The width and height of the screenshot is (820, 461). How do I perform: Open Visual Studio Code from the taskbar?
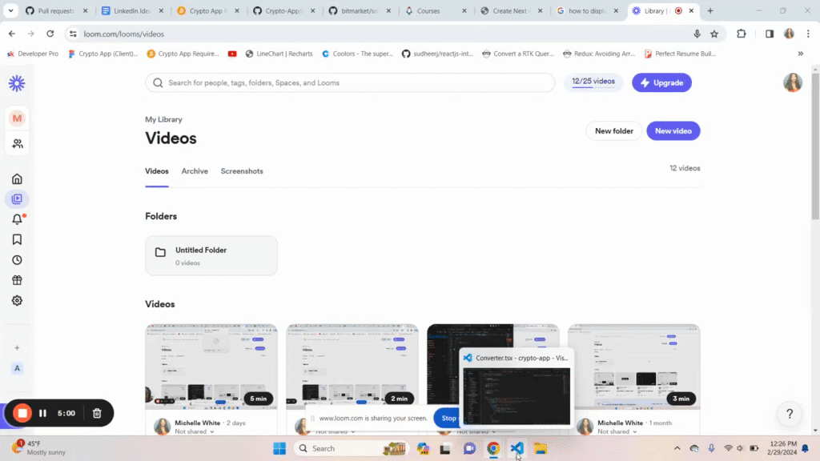pyautogui.click(x=517, y=448)
